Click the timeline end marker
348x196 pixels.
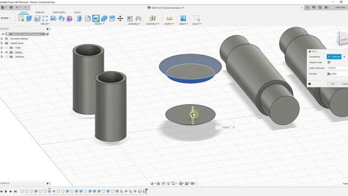pos(146,191)
